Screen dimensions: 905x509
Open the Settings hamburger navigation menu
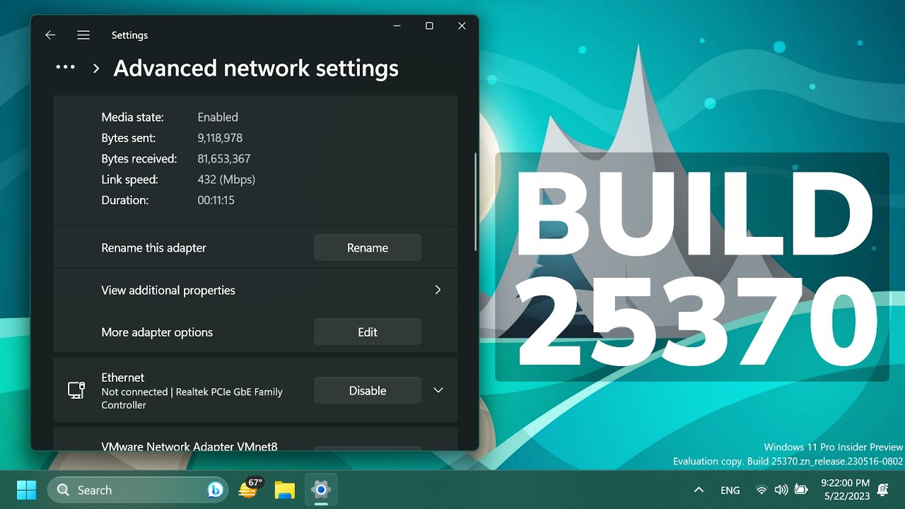click(83, 35)
